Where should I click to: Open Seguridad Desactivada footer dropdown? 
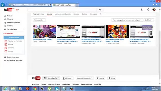85,78
